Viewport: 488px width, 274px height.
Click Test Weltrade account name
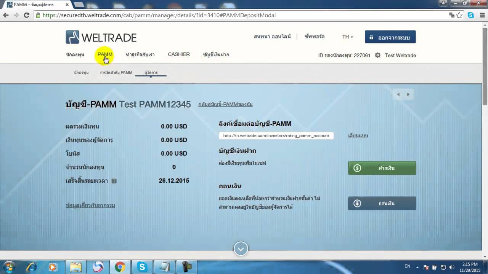coord(400,55)
